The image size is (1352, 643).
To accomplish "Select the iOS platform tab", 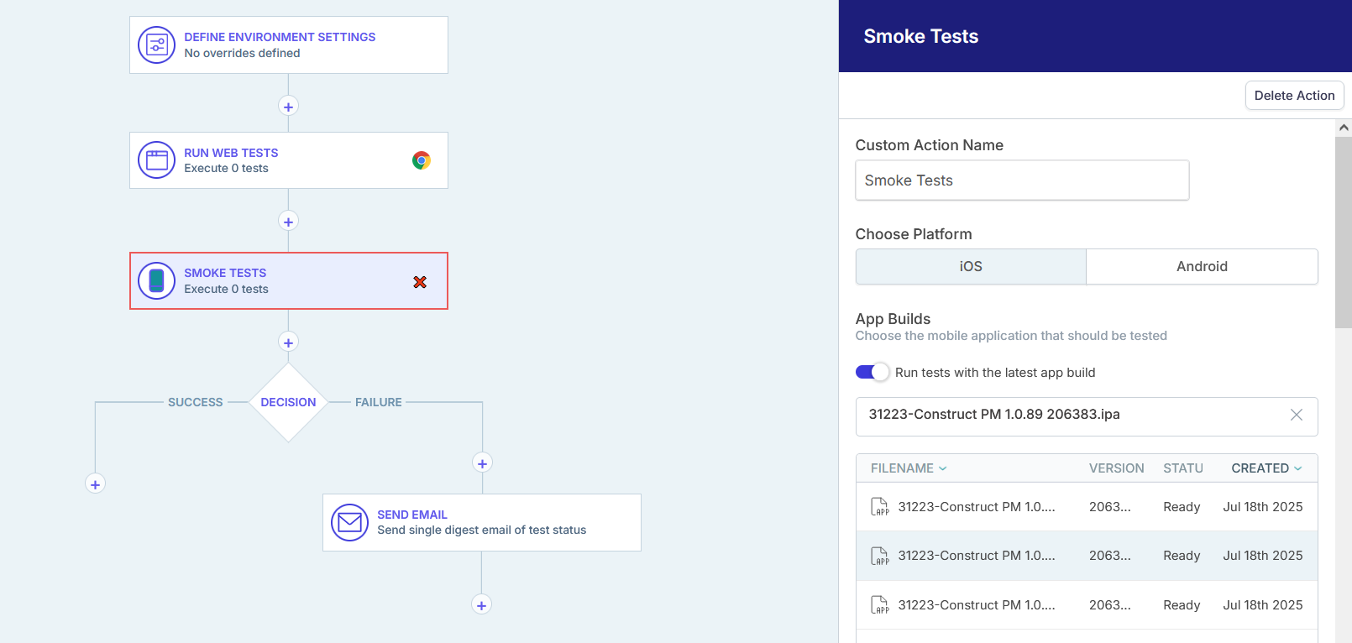I will point(970,266).
